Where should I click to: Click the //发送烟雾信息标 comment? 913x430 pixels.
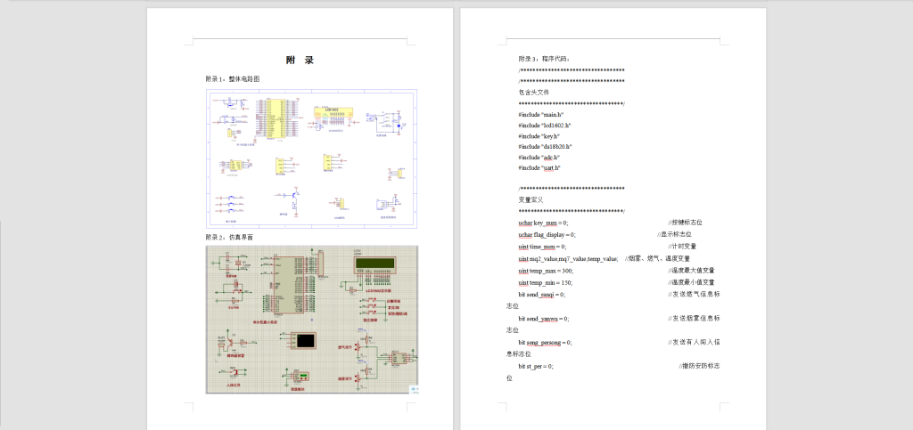(x=694, y=319)
